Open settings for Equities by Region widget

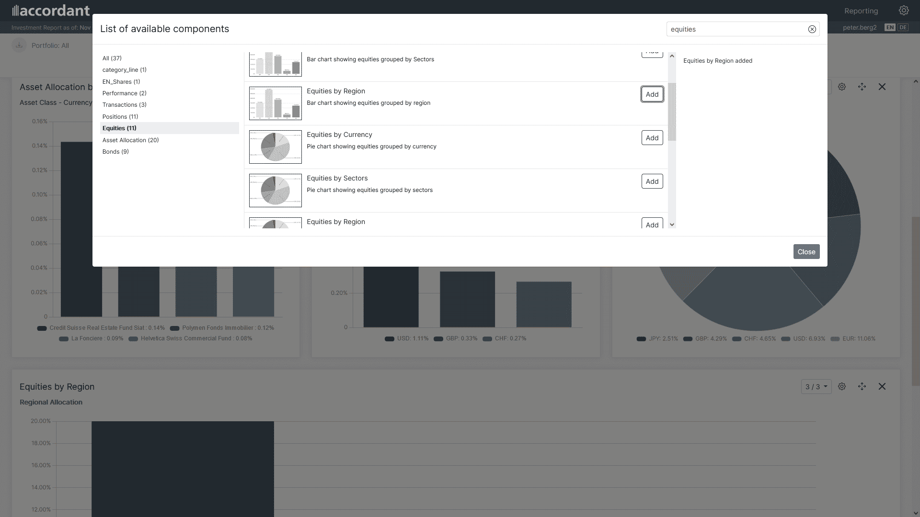[842, 386]
